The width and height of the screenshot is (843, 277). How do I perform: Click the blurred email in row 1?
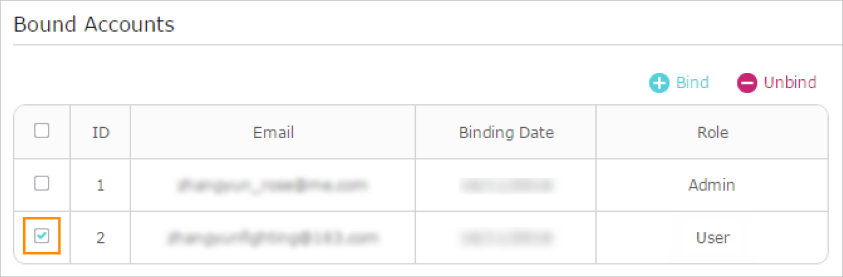pos(273,185)
